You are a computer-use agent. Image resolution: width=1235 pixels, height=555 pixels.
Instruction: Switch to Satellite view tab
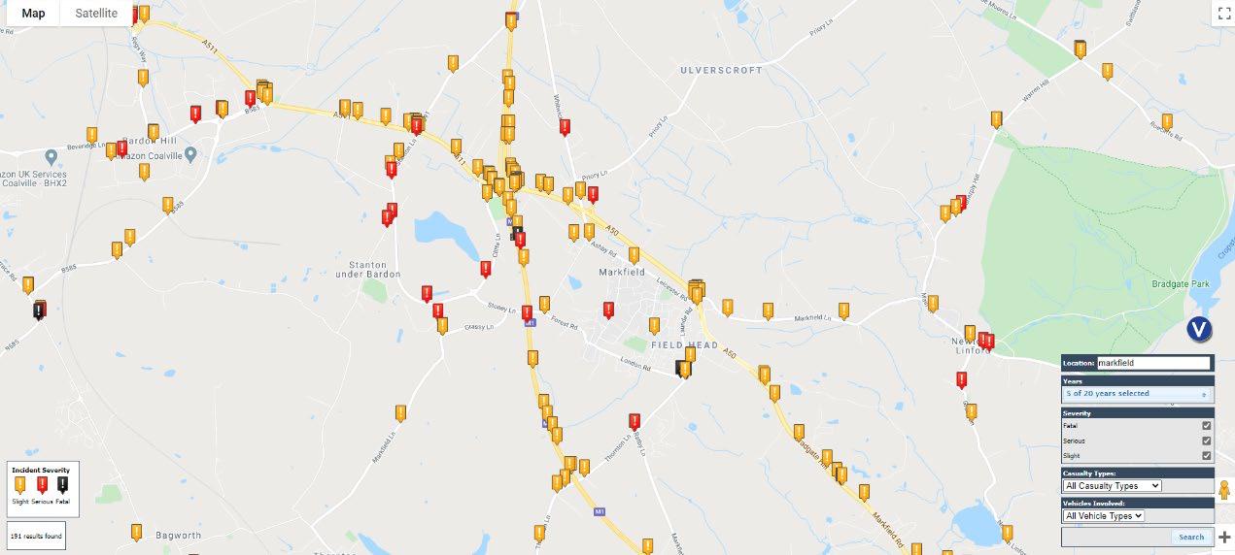(x=96, y=14)
